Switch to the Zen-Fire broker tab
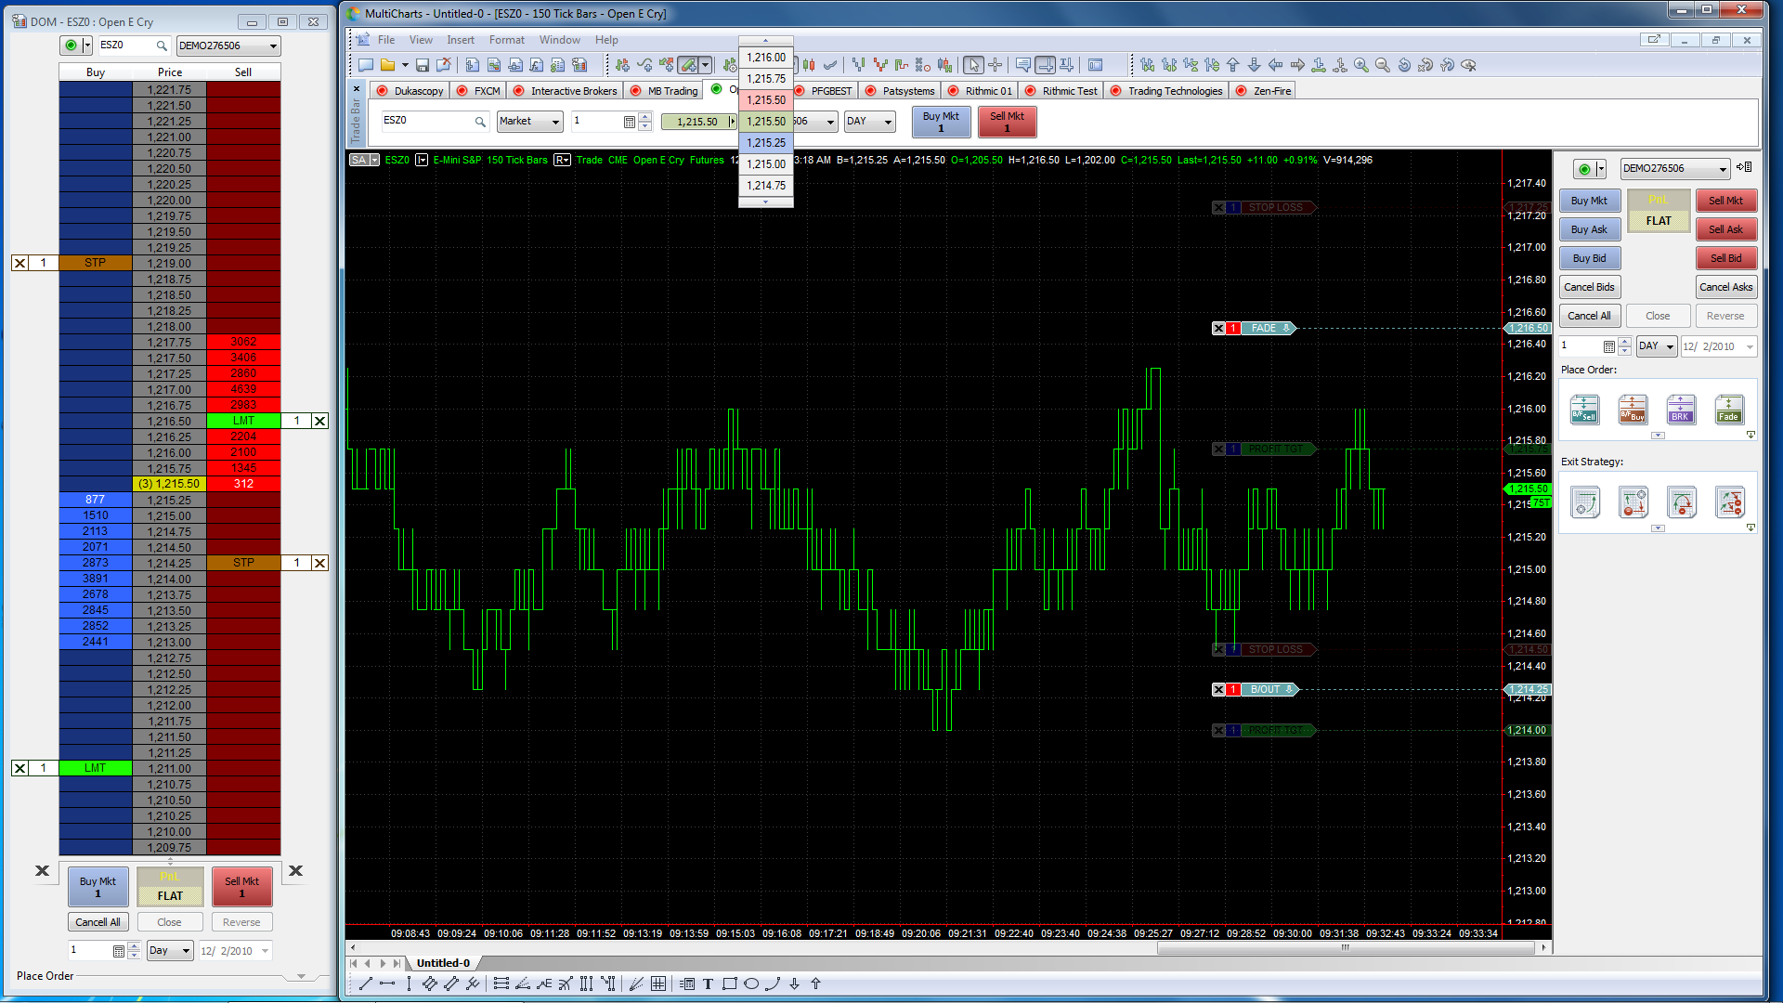This screenshot has height=1003, width=1783. pos(1263,91)
